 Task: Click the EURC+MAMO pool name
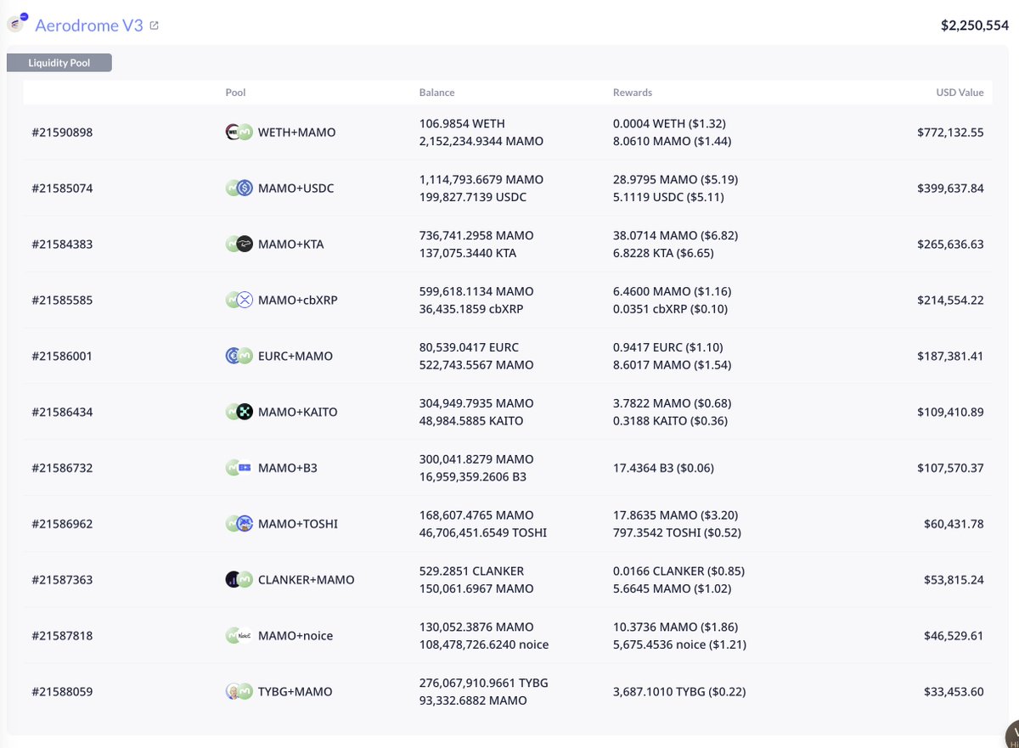point(296,356)
